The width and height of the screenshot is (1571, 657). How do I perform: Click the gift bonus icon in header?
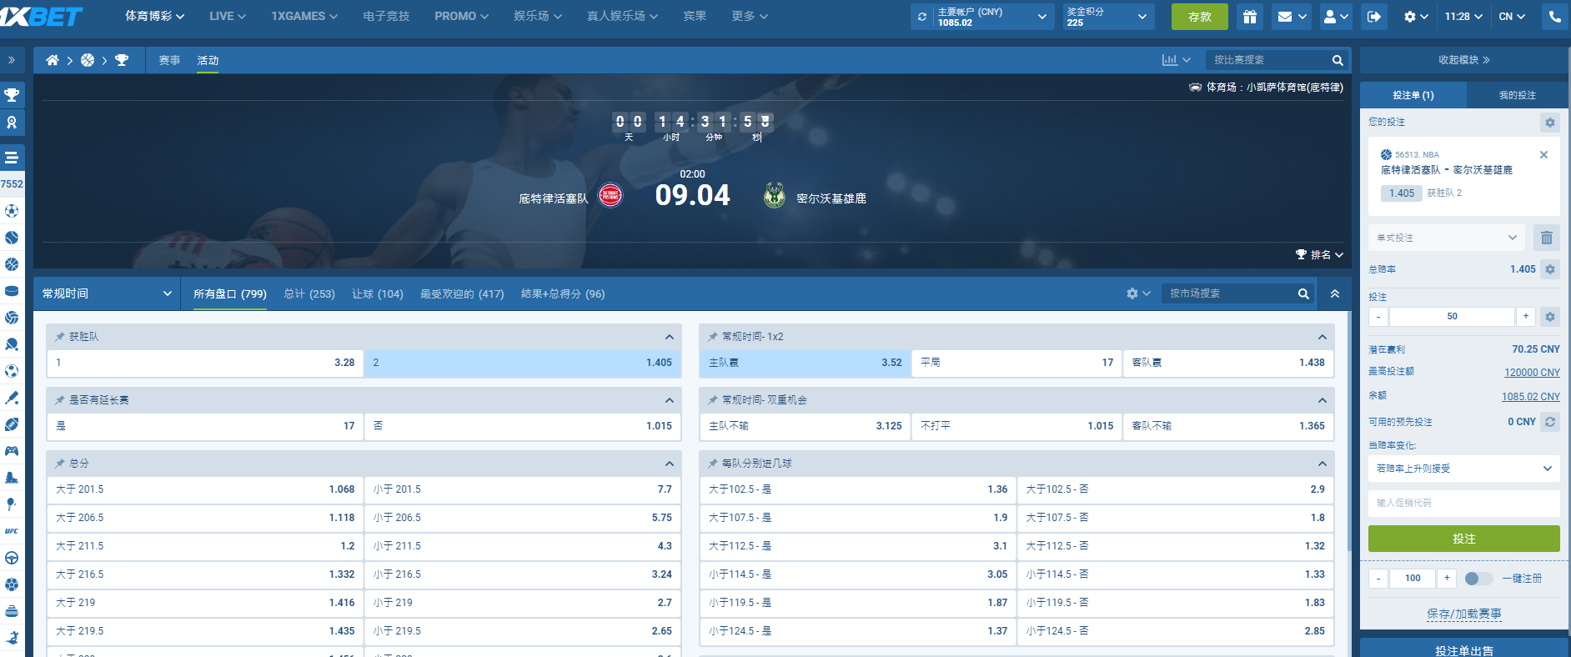click(1249, 17)
